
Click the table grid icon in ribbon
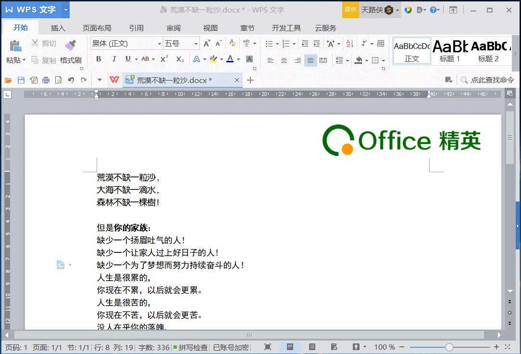381,44
